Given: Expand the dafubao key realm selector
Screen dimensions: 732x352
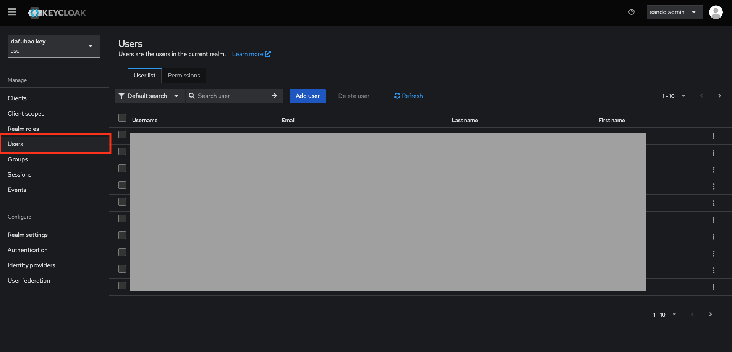Looking at the screenshot, I should [x=53, y=46].
